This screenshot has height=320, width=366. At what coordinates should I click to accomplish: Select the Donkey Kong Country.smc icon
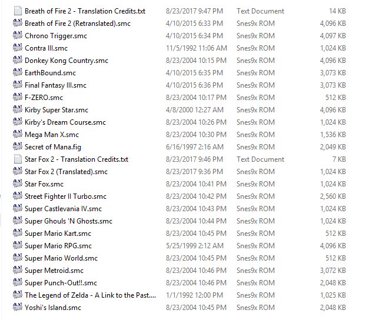pos(18,60)
